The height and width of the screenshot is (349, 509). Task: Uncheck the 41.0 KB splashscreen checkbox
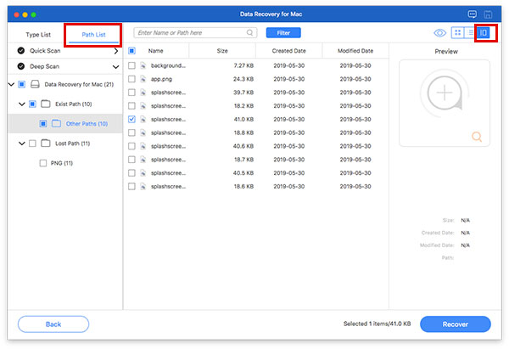pyautogui.click(x=131, y=119)
